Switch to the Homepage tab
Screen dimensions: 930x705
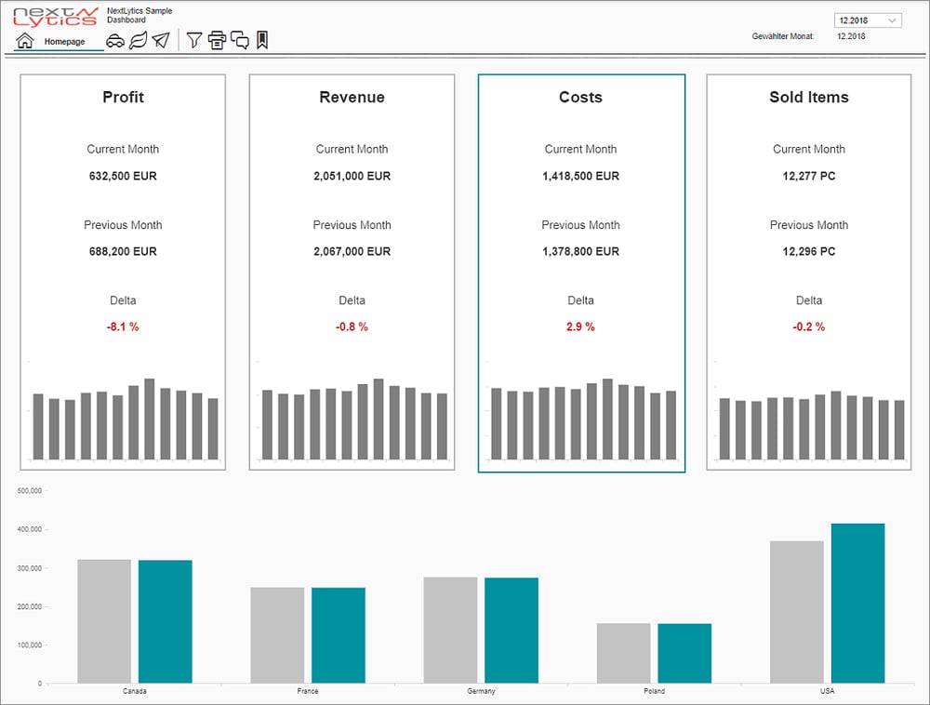click(65, 42)
